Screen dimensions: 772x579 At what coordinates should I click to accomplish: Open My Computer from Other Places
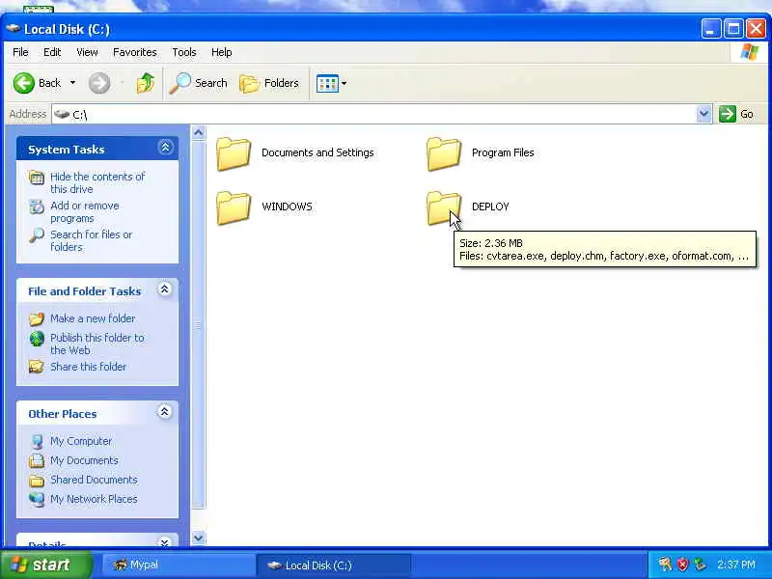point(81,441)
